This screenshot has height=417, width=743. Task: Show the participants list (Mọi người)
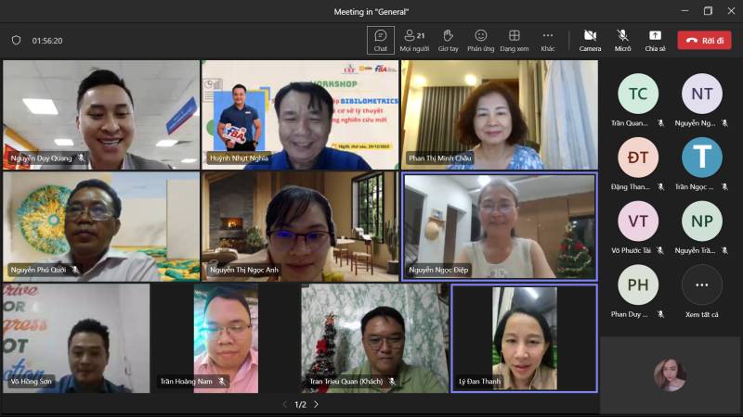(413, 40)
